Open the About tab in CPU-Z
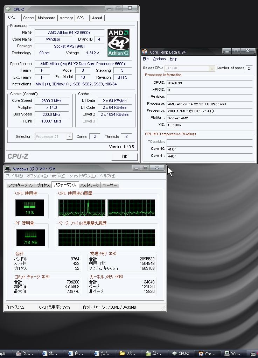The image size is (258, 358). (x=97, y=18)
